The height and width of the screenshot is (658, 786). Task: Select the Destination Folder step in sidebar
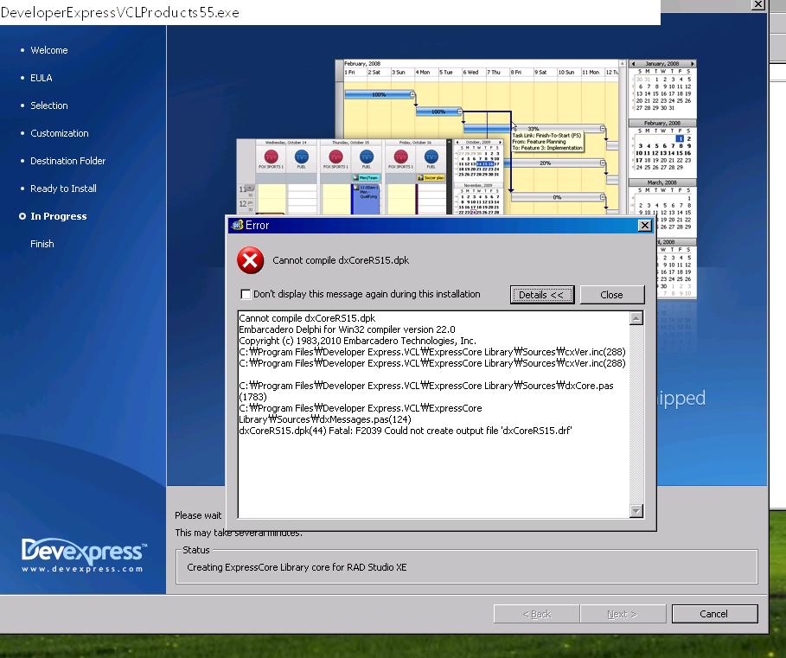point(67,161)
